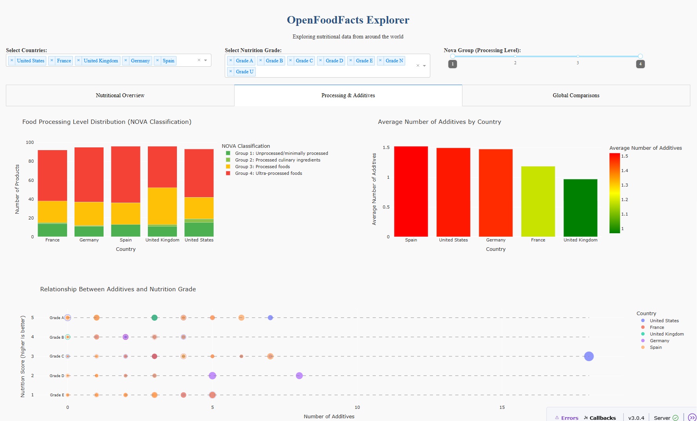Remove Grade N nutrition tag
Image resolution: width=697 pixels, height=421 pixels.
coord(380,61)
